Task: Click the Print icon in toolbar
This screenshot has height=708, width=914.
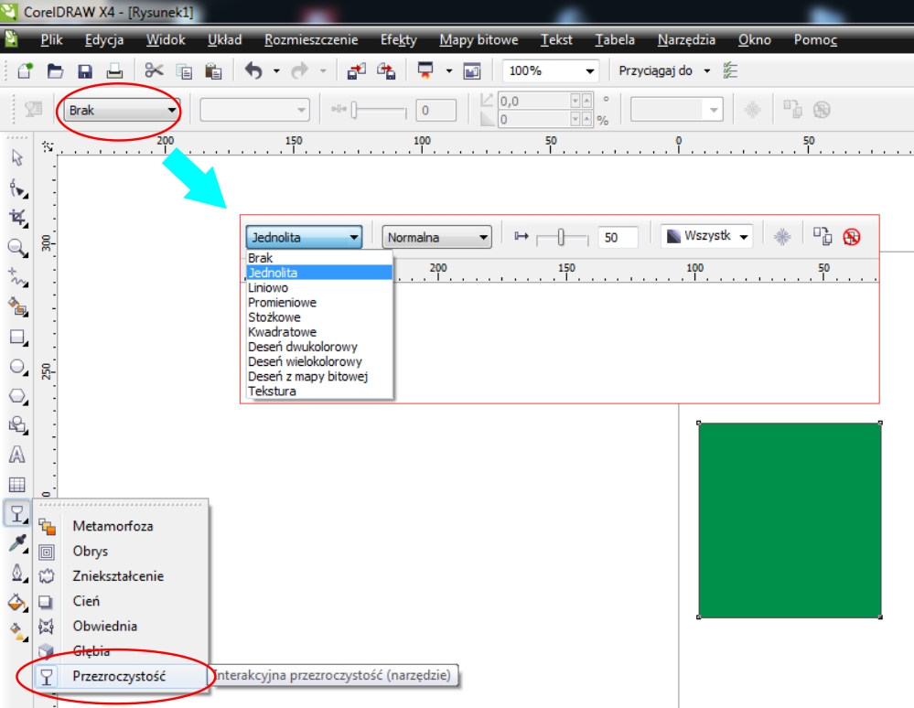Action: 114,71
